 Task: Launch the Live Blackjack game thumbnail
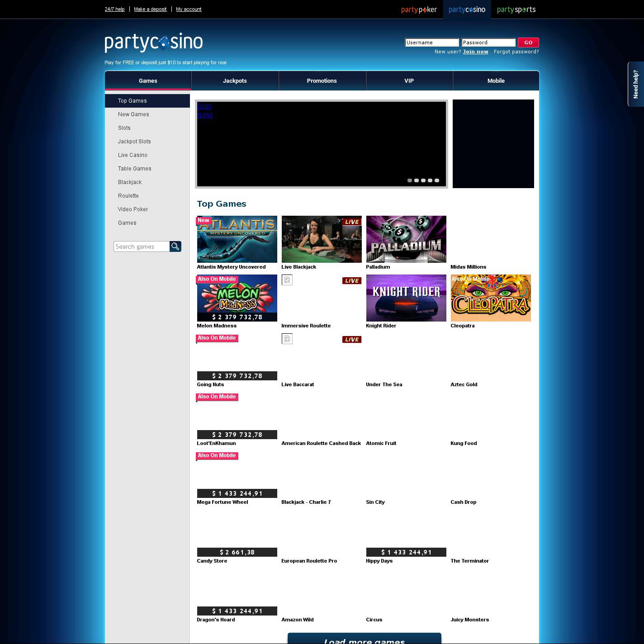[321, 239]
